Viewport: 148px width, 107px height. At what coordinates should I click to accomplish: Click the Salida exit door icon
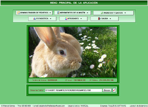click(99, 19)
